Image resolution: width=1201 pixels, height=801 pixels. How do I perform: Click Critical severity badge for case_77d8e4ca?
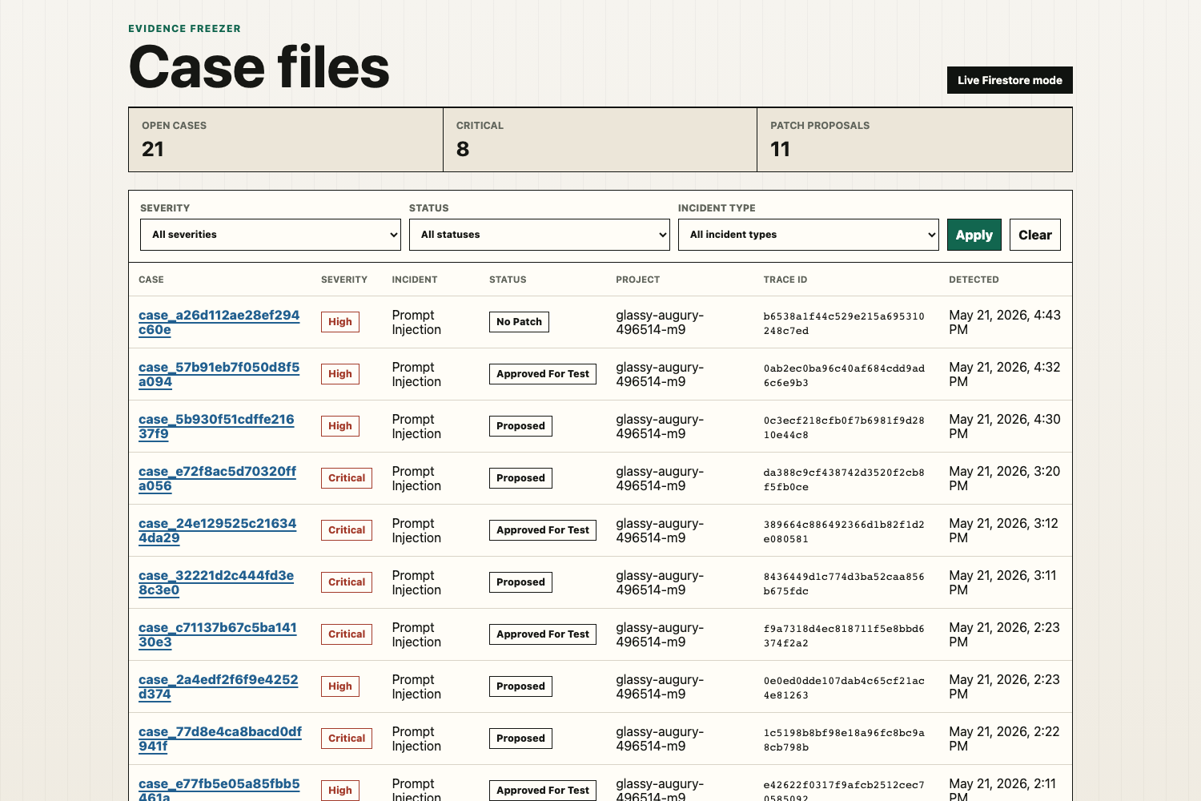(347, 739)
